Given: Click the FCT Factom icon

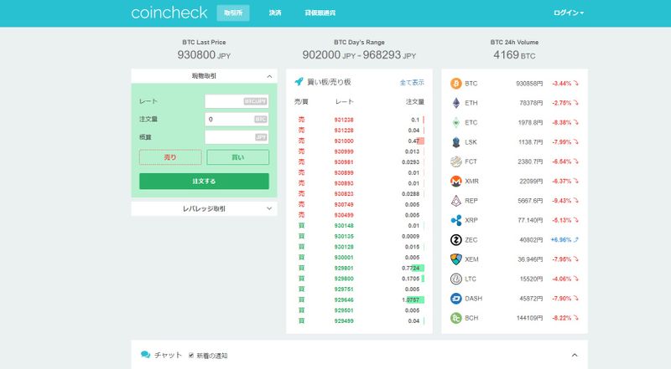Looking at the screenshot, I should [456, 161].
